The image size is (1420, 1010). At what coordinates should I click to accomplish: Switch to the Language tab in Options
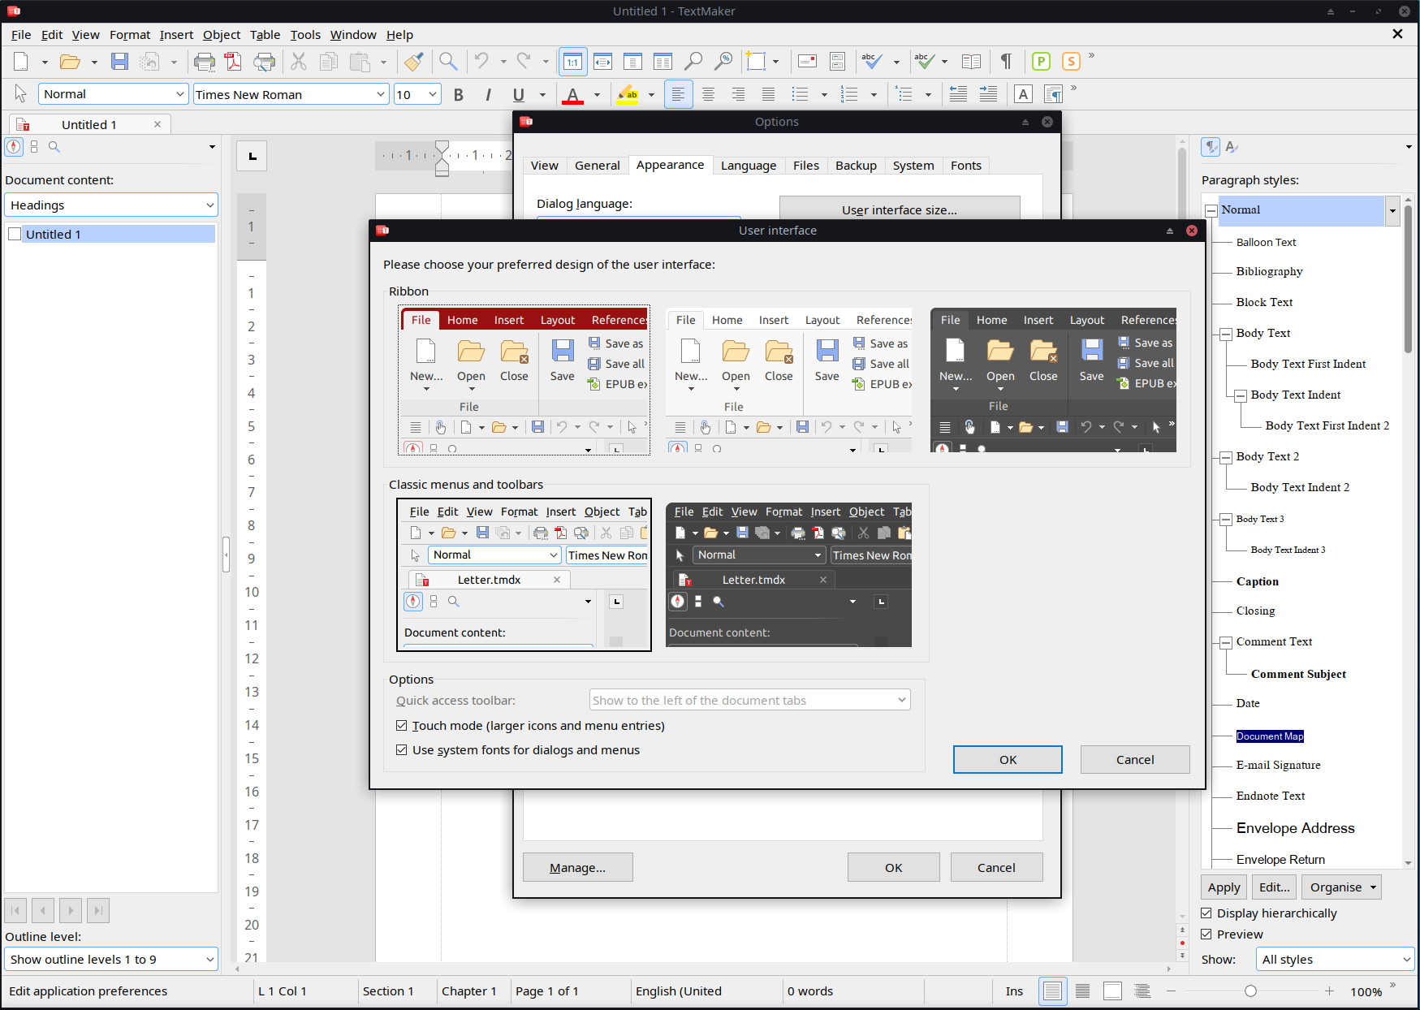tap(749, 166)
